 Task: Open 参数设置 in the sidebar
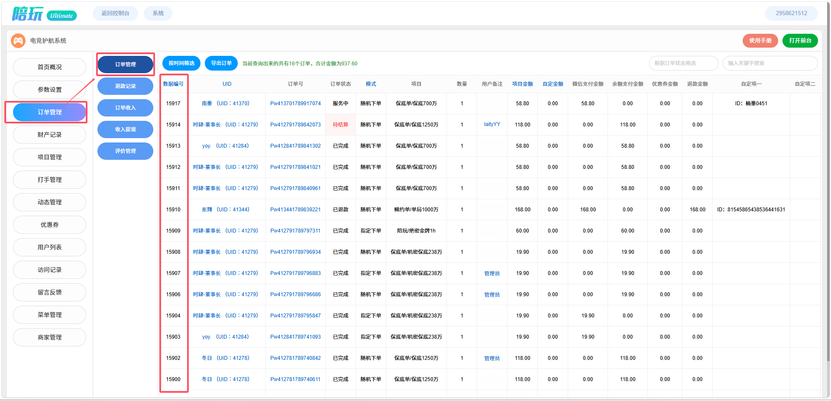[49, 90]
